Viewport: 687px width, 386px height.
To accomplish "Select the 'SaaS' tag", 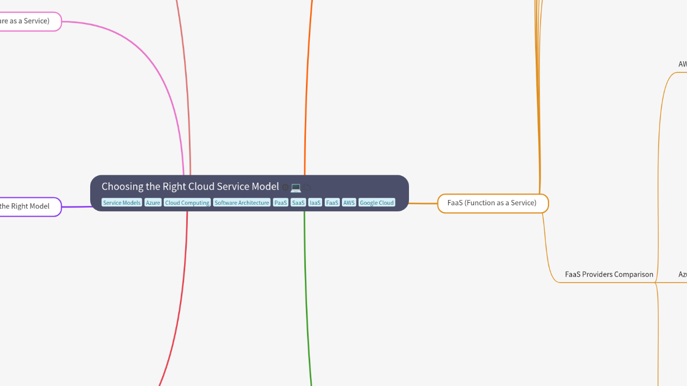I will pyautogui.click(x=298, y=203).
